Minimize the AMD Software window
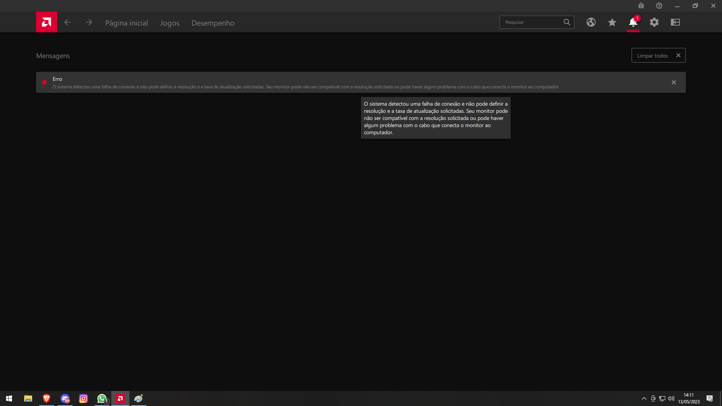The width and height of the screenshot is (722, 406). click(x=677, y=6)
